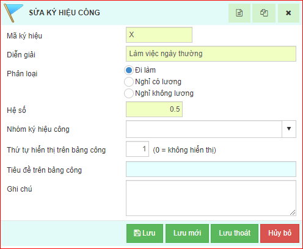
Task: Choose the Nghỉ không lương radio option
Action: pyautogui.click(x=129, y=93)
